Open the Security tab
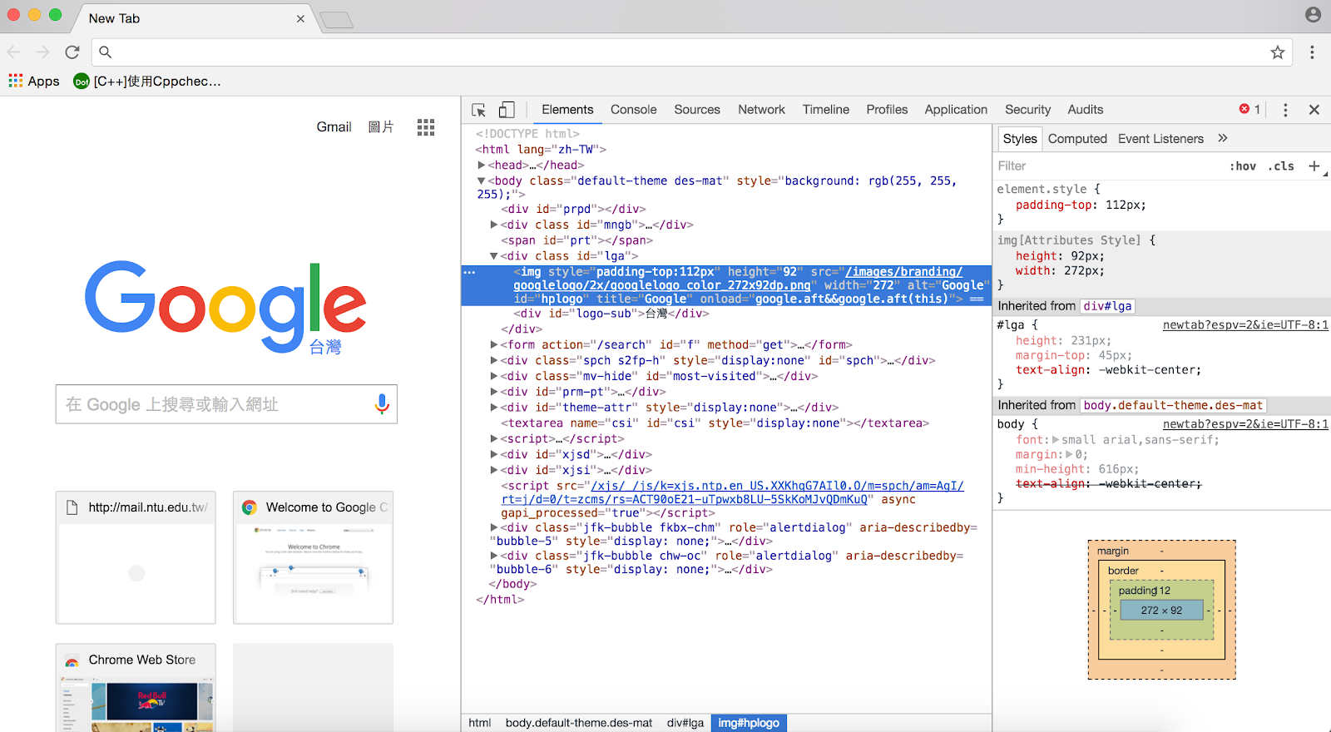Viewport: 1331px width, 732px height. 1027,110
